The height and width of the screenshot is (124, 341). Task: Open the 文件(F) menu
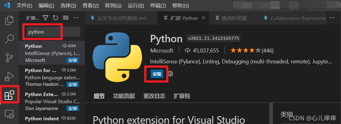24,6
